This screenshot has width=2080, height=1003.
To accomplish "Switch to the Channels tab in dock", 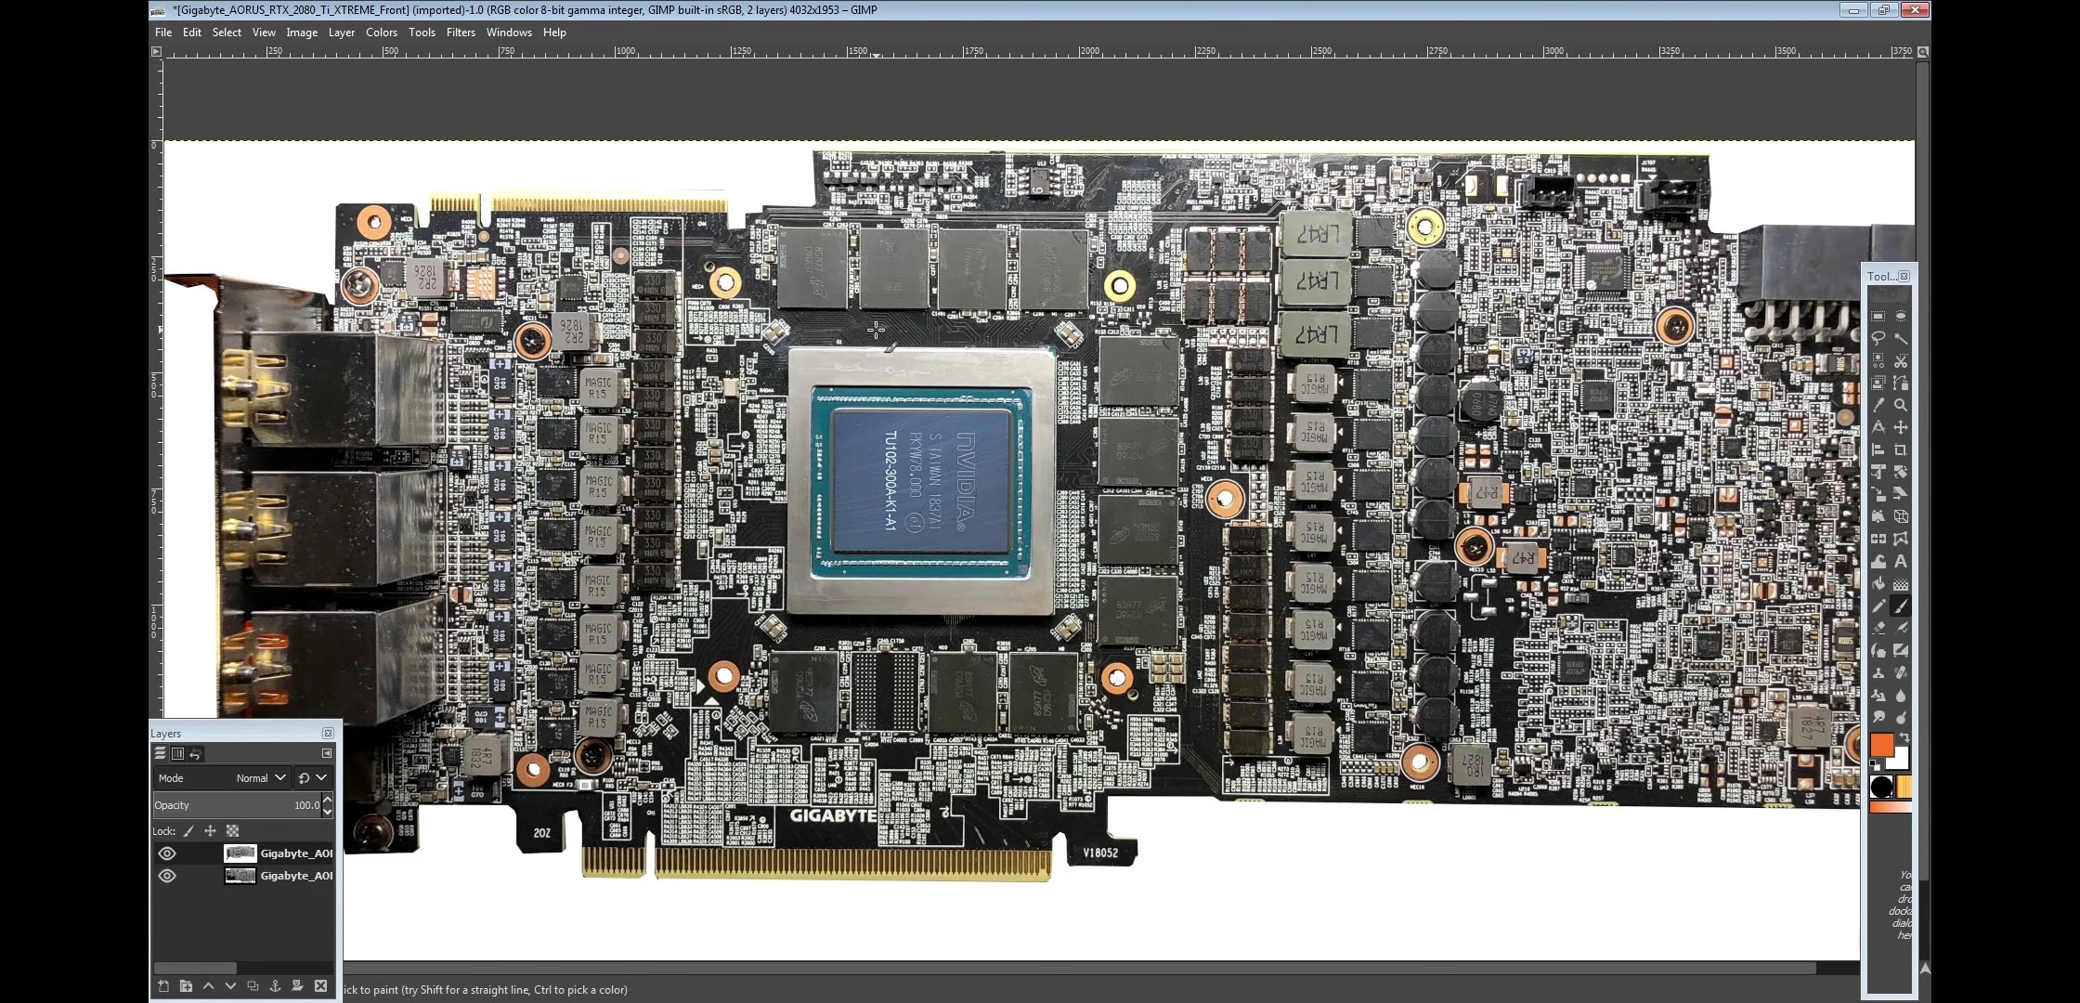I will 177,754.
